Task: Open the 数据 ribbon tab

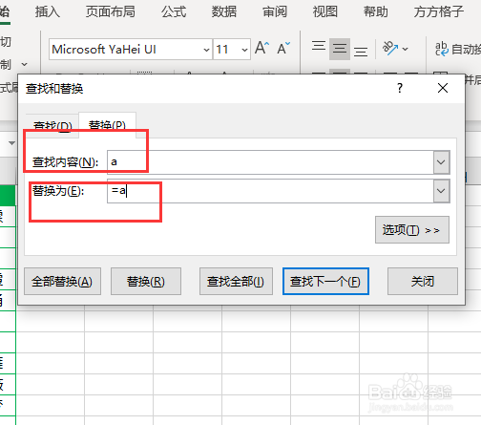Action: (x=224, y=11)
